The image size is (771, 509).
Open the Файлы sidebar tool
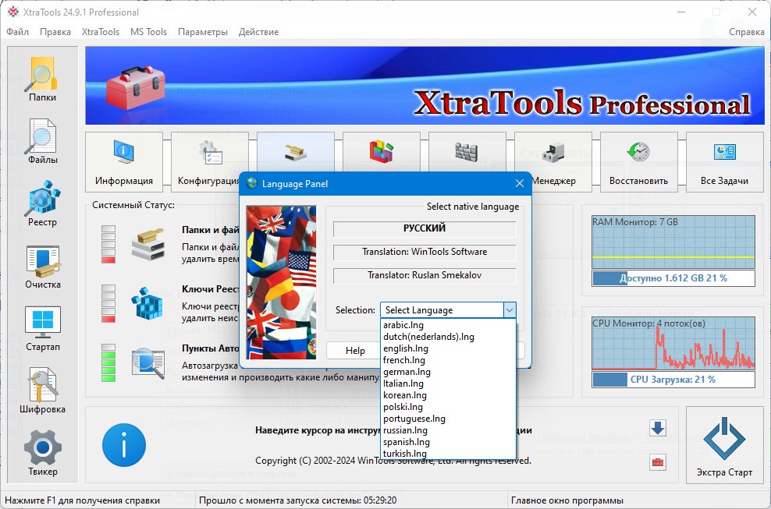(x=42, y=142)
